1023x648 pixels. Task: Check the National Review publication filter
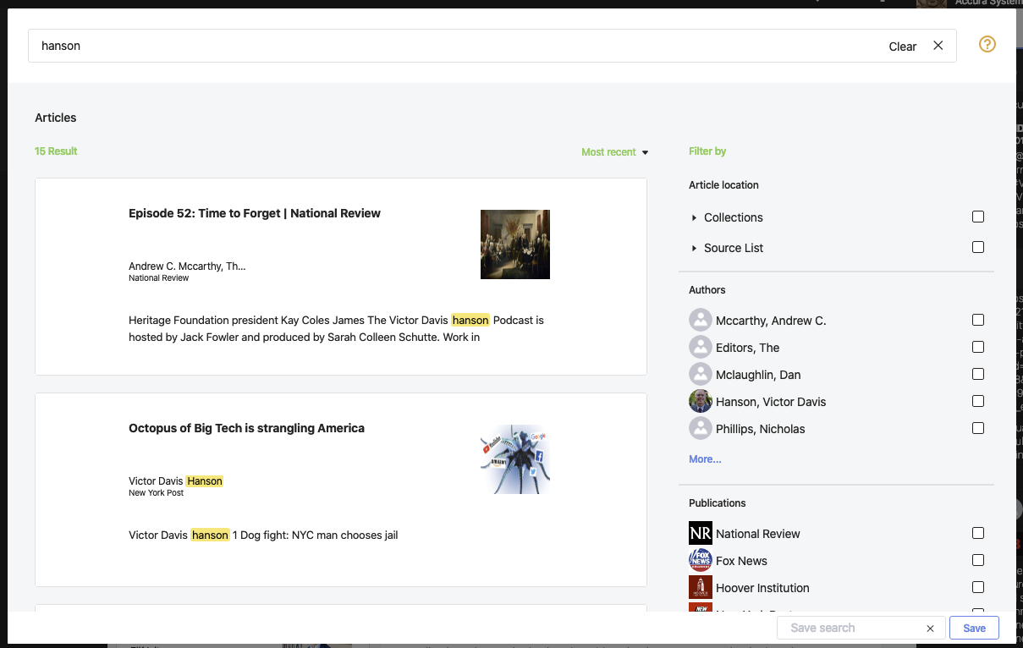(978, 533)
